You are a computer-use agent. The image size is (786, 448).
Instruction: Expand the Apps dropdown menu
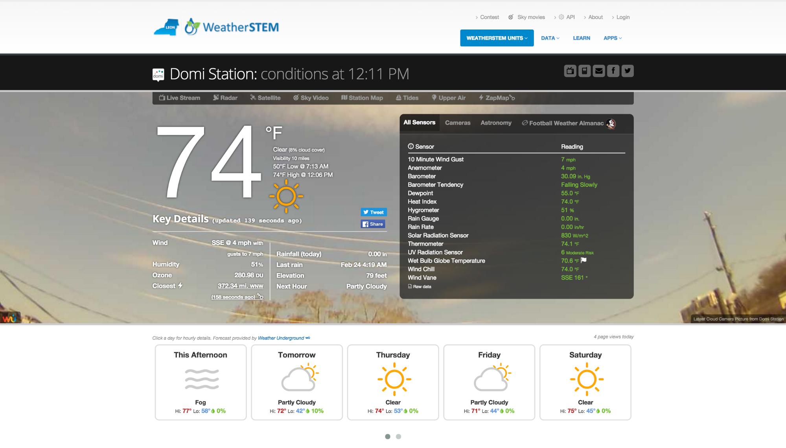[612, 38]
